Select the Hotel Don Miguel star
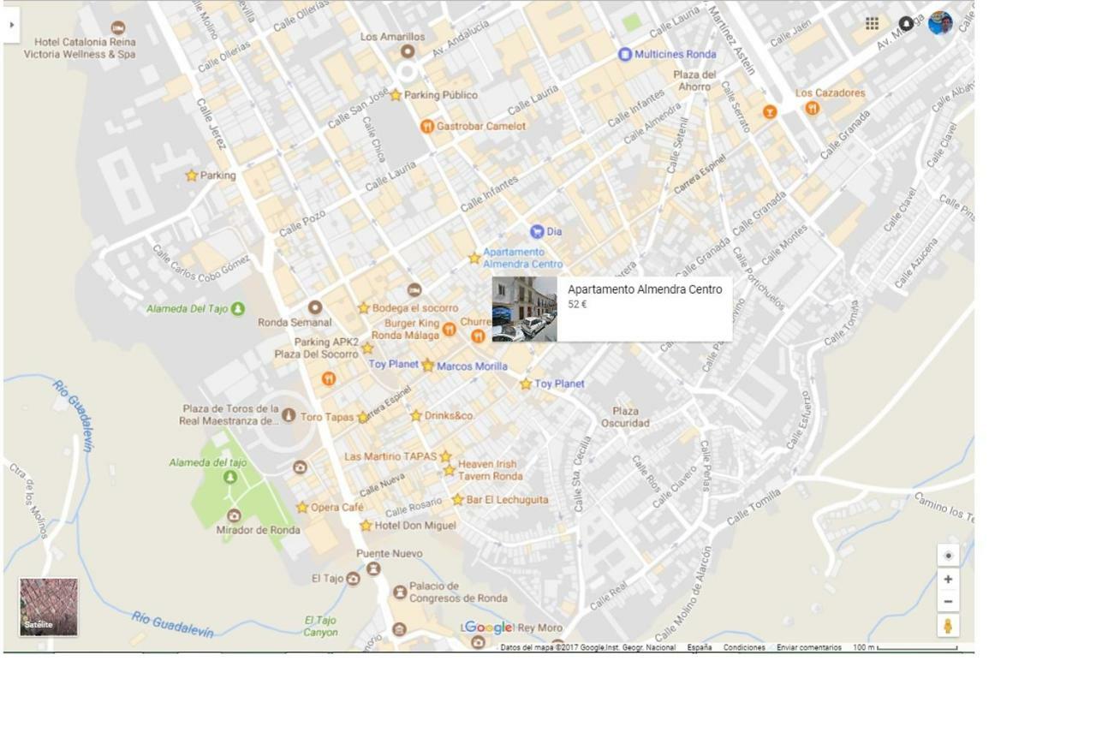 (366, 525)
